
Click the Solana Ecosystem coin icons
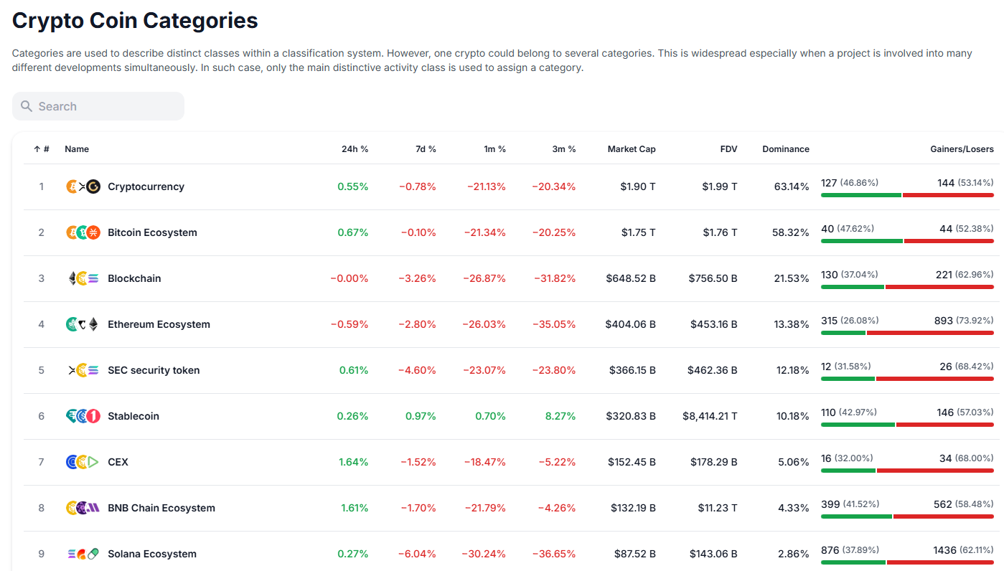coord(83,554)
